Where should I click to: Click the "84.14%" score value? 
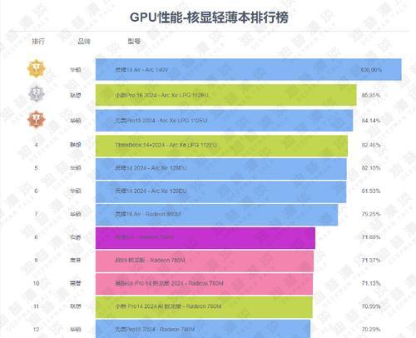coord(371,121)
